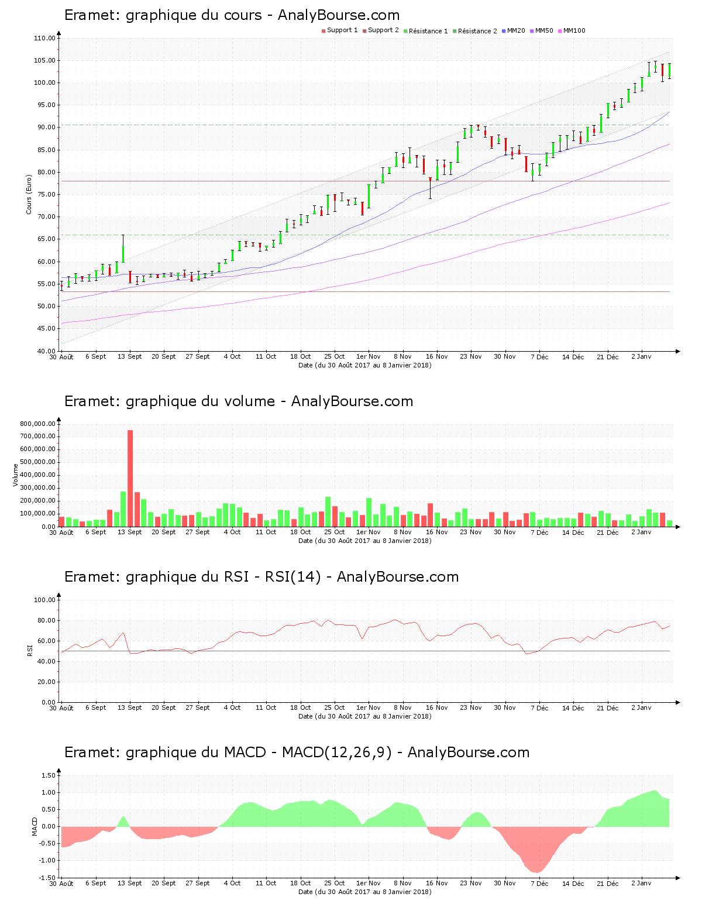Click the MACD(12,26,9) chart title

tap(297, 753)
